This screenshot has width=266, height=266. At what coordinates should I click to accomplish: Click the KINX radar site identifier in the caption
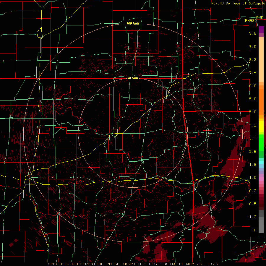(x=171, y=264)
